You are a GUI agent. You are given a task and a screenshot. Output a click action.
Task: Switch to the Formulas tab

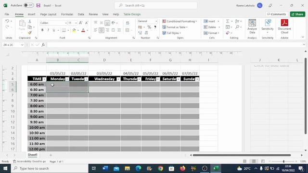point(67,14)
